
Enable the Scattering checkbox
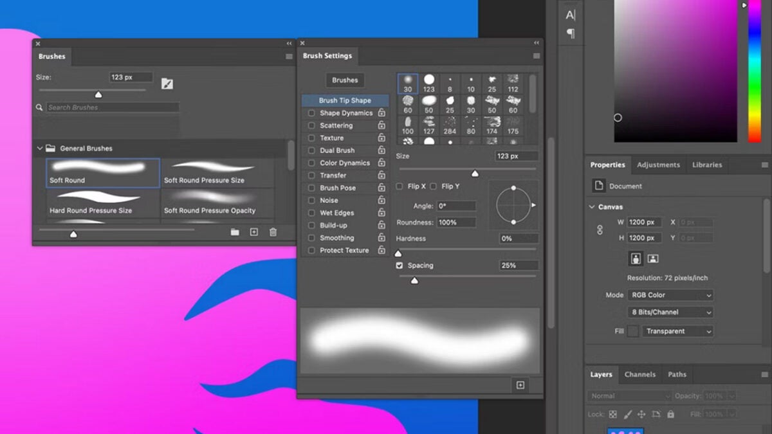pos(311,125)
